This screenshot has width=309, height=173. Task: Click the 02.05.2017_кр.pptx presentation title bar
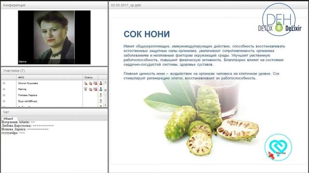point(209,5)
